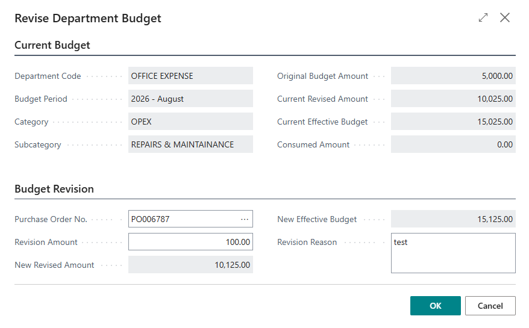Select the Subcategory REPAIRS & MAINTAINANCE field

[190, 144]
